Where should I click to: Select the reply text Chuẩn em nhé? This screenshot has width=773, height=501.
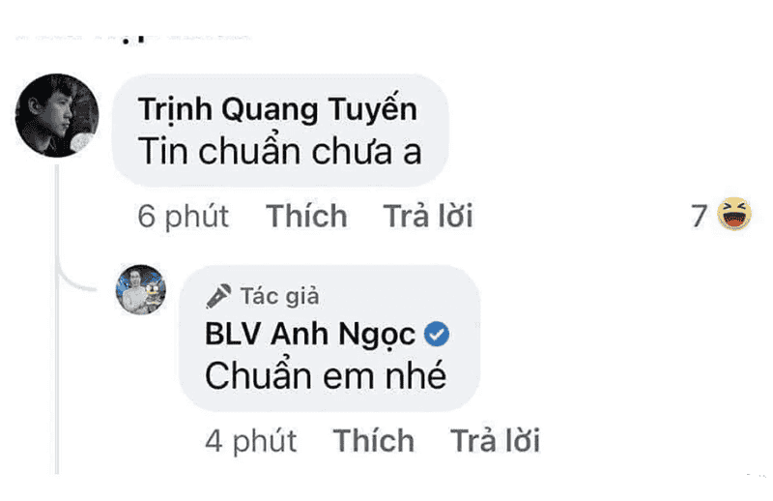tap(326, 375)
